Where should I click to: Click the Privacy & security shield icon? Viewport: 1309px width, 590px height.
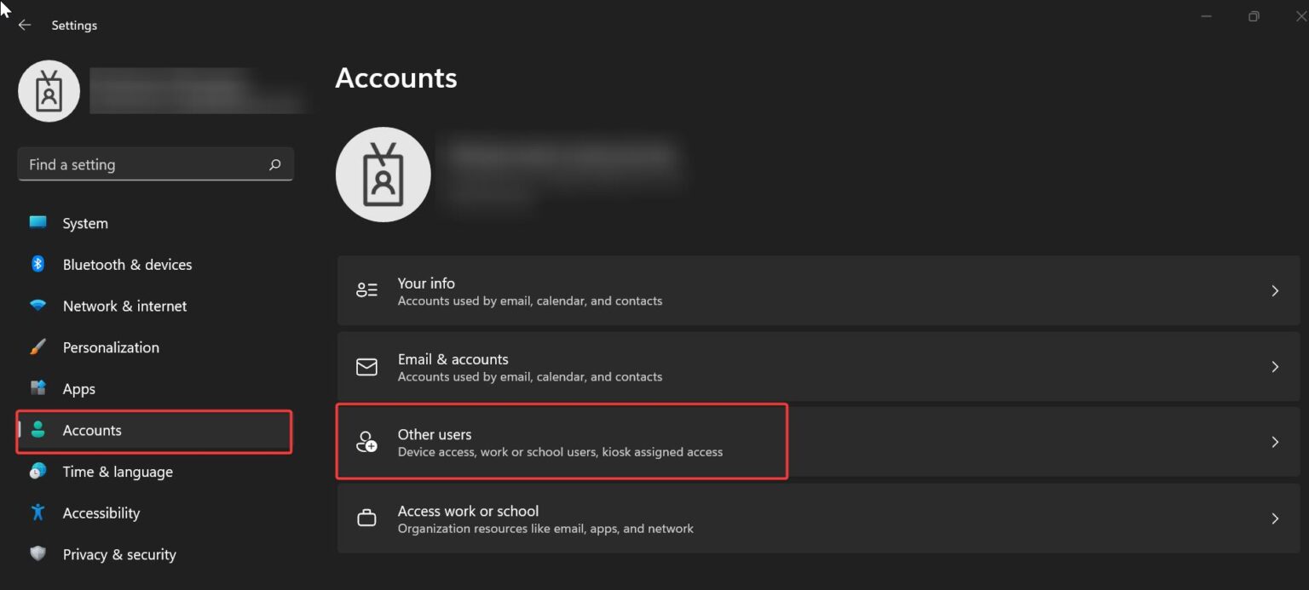pyautogui.click(x=37, y=553)
